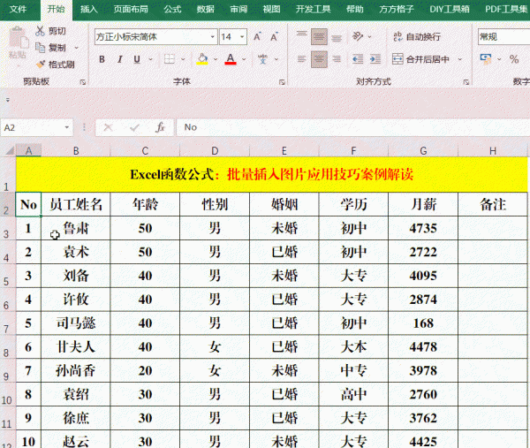Open the Borders dropdown arrow
The width and height of the screenshot is (530, 448).
click(x=183, y=59)
